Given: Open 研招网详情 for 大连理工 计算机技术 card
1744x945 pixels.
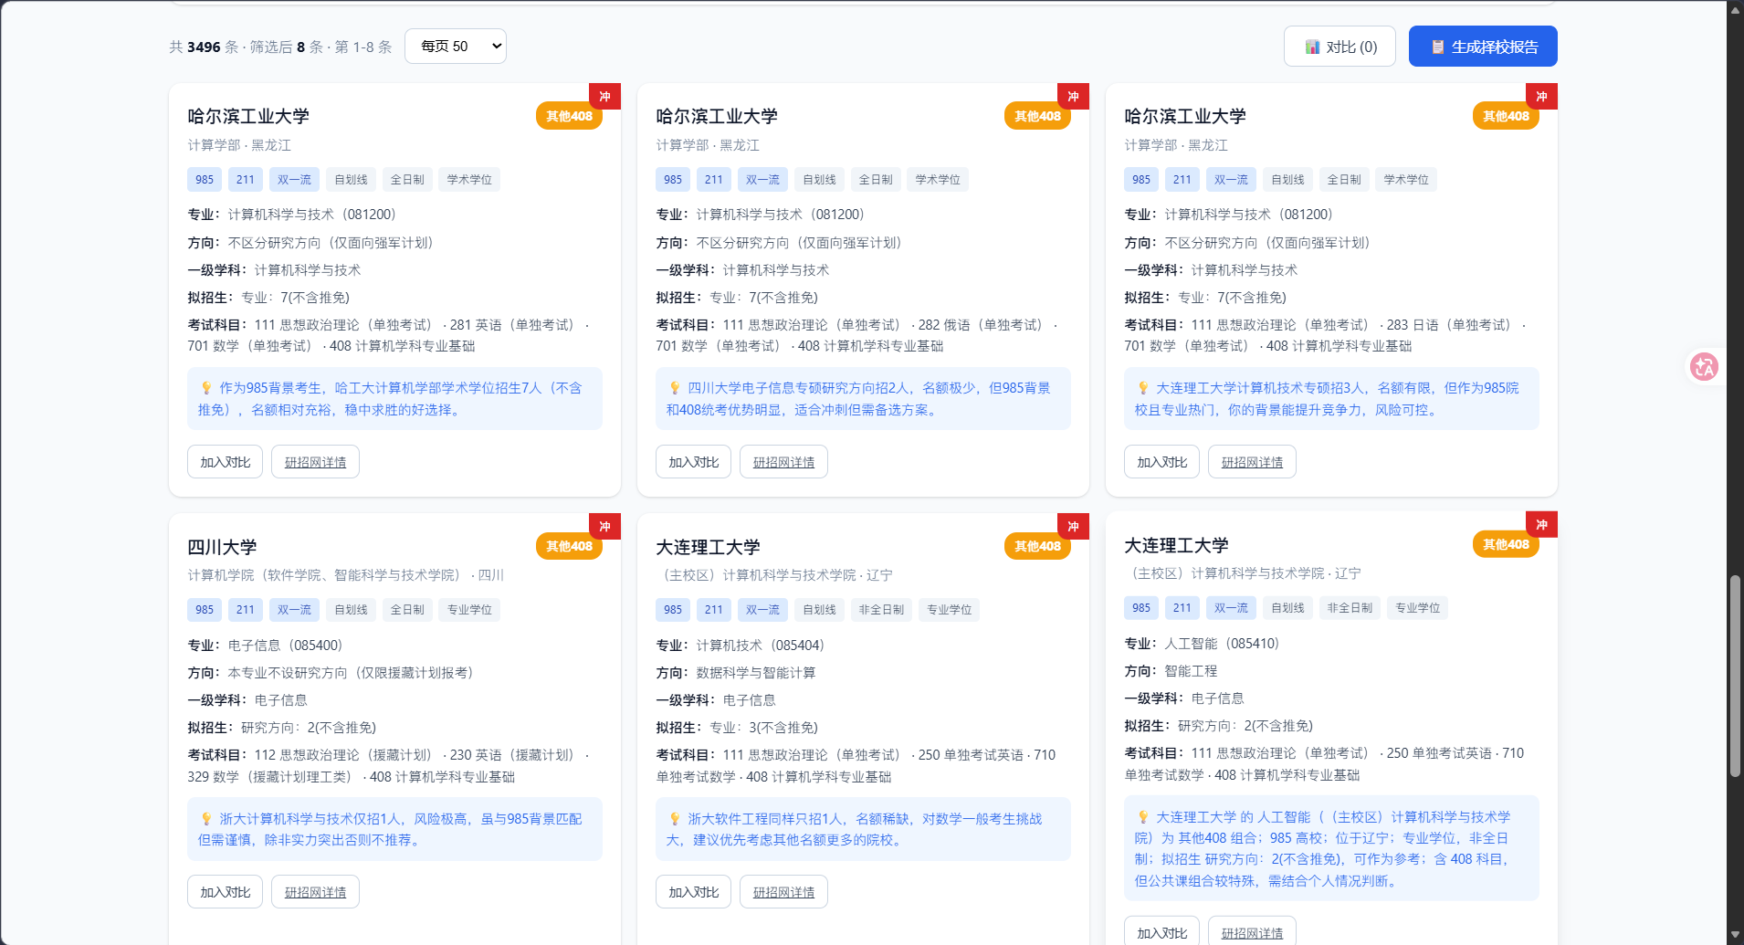Looking at the screenshot, I should (x=783, y=892).
